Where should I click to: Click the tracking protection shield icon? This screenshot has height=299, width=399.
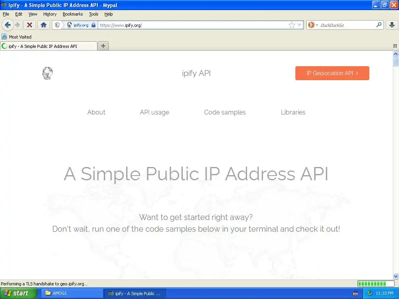point(57,25)
